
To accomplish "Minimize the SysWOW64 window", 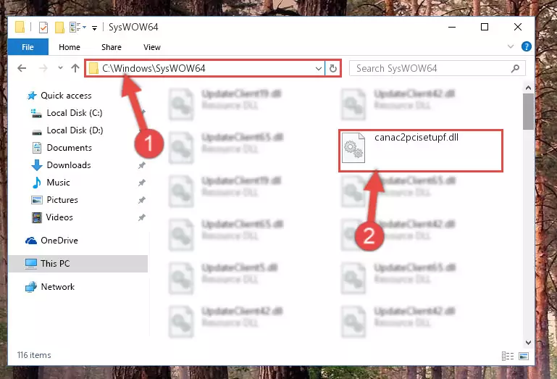I will point(452,27).
